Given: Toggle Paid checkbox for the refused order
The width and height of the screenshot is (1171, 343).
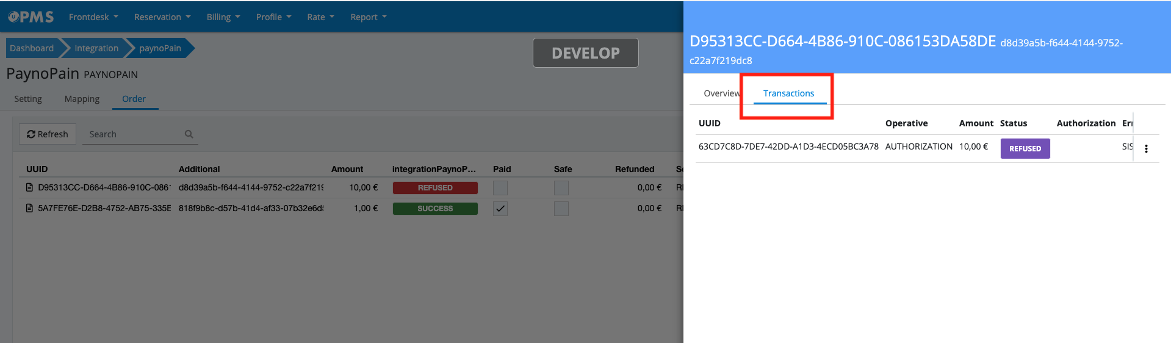Looking at the screenshot, I should (500, 188).
